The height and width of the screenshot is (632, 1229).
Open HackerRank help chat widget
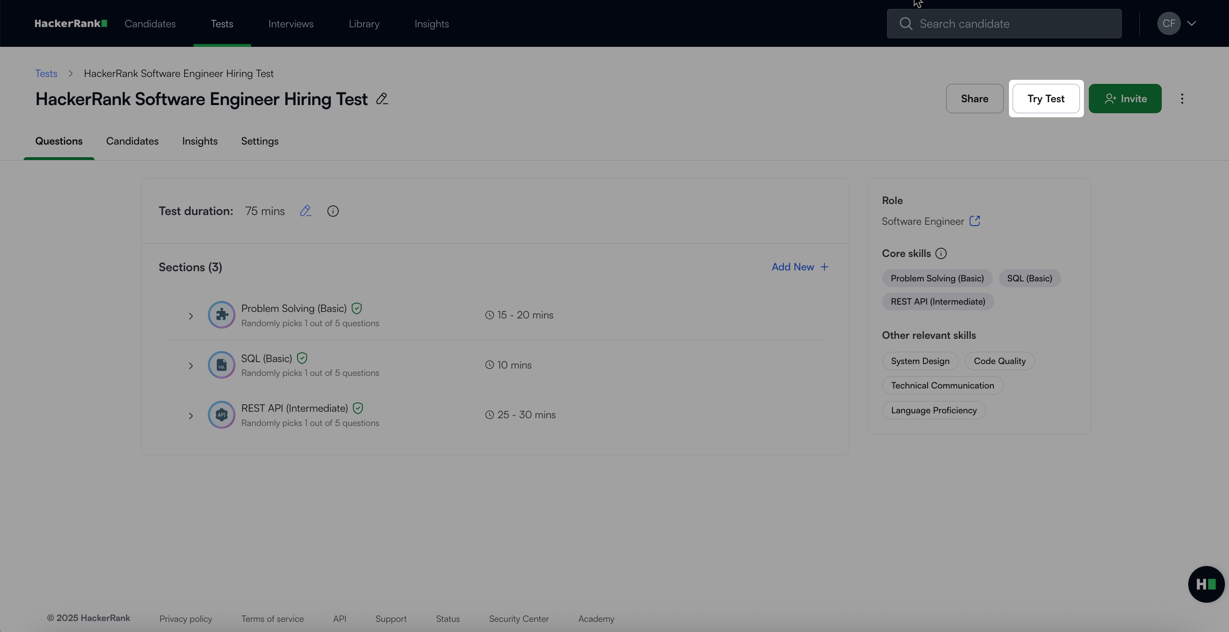tap(1206, 584)
